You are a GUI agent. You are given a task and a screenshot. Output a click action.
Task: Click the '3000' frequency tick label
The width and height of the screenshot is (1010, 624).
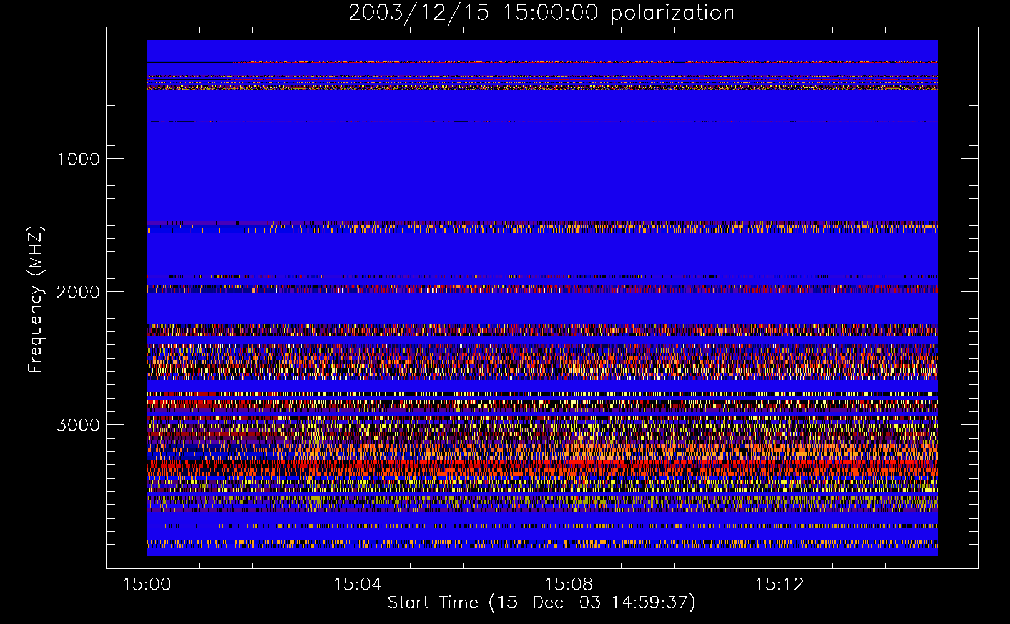[x=78, y=425]
